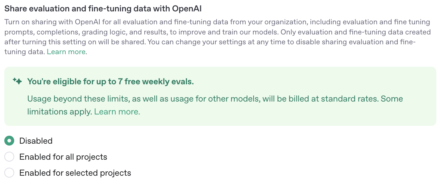Viewport: 440px width, 184px height.
Task: Click the 'Disabled' option label text
Action: [36, 141]
